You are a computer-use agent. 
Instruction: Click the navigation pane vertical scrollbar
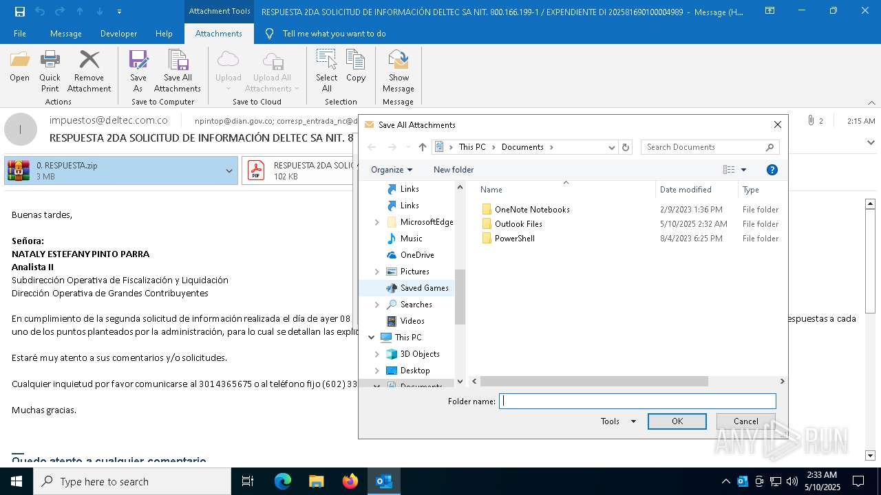(460, 296)
